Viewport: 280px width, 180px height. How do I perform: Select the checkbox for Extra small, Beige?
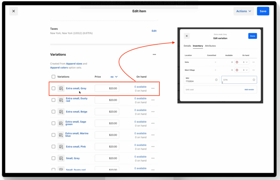click(x=53, y=112)
